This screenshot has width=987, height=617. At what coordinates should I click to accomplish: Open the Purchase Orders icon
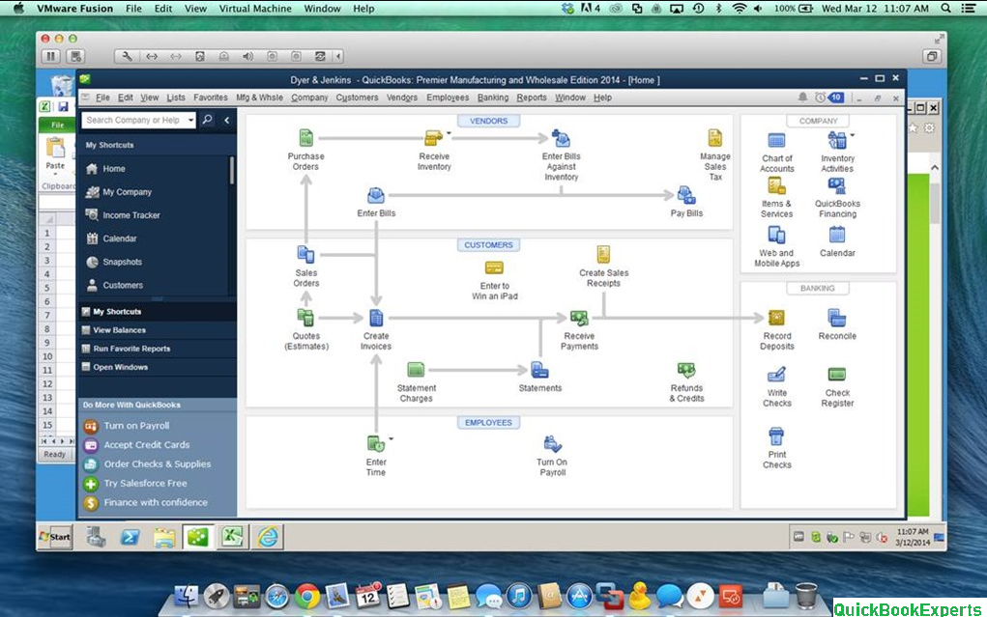coord(305,138)
